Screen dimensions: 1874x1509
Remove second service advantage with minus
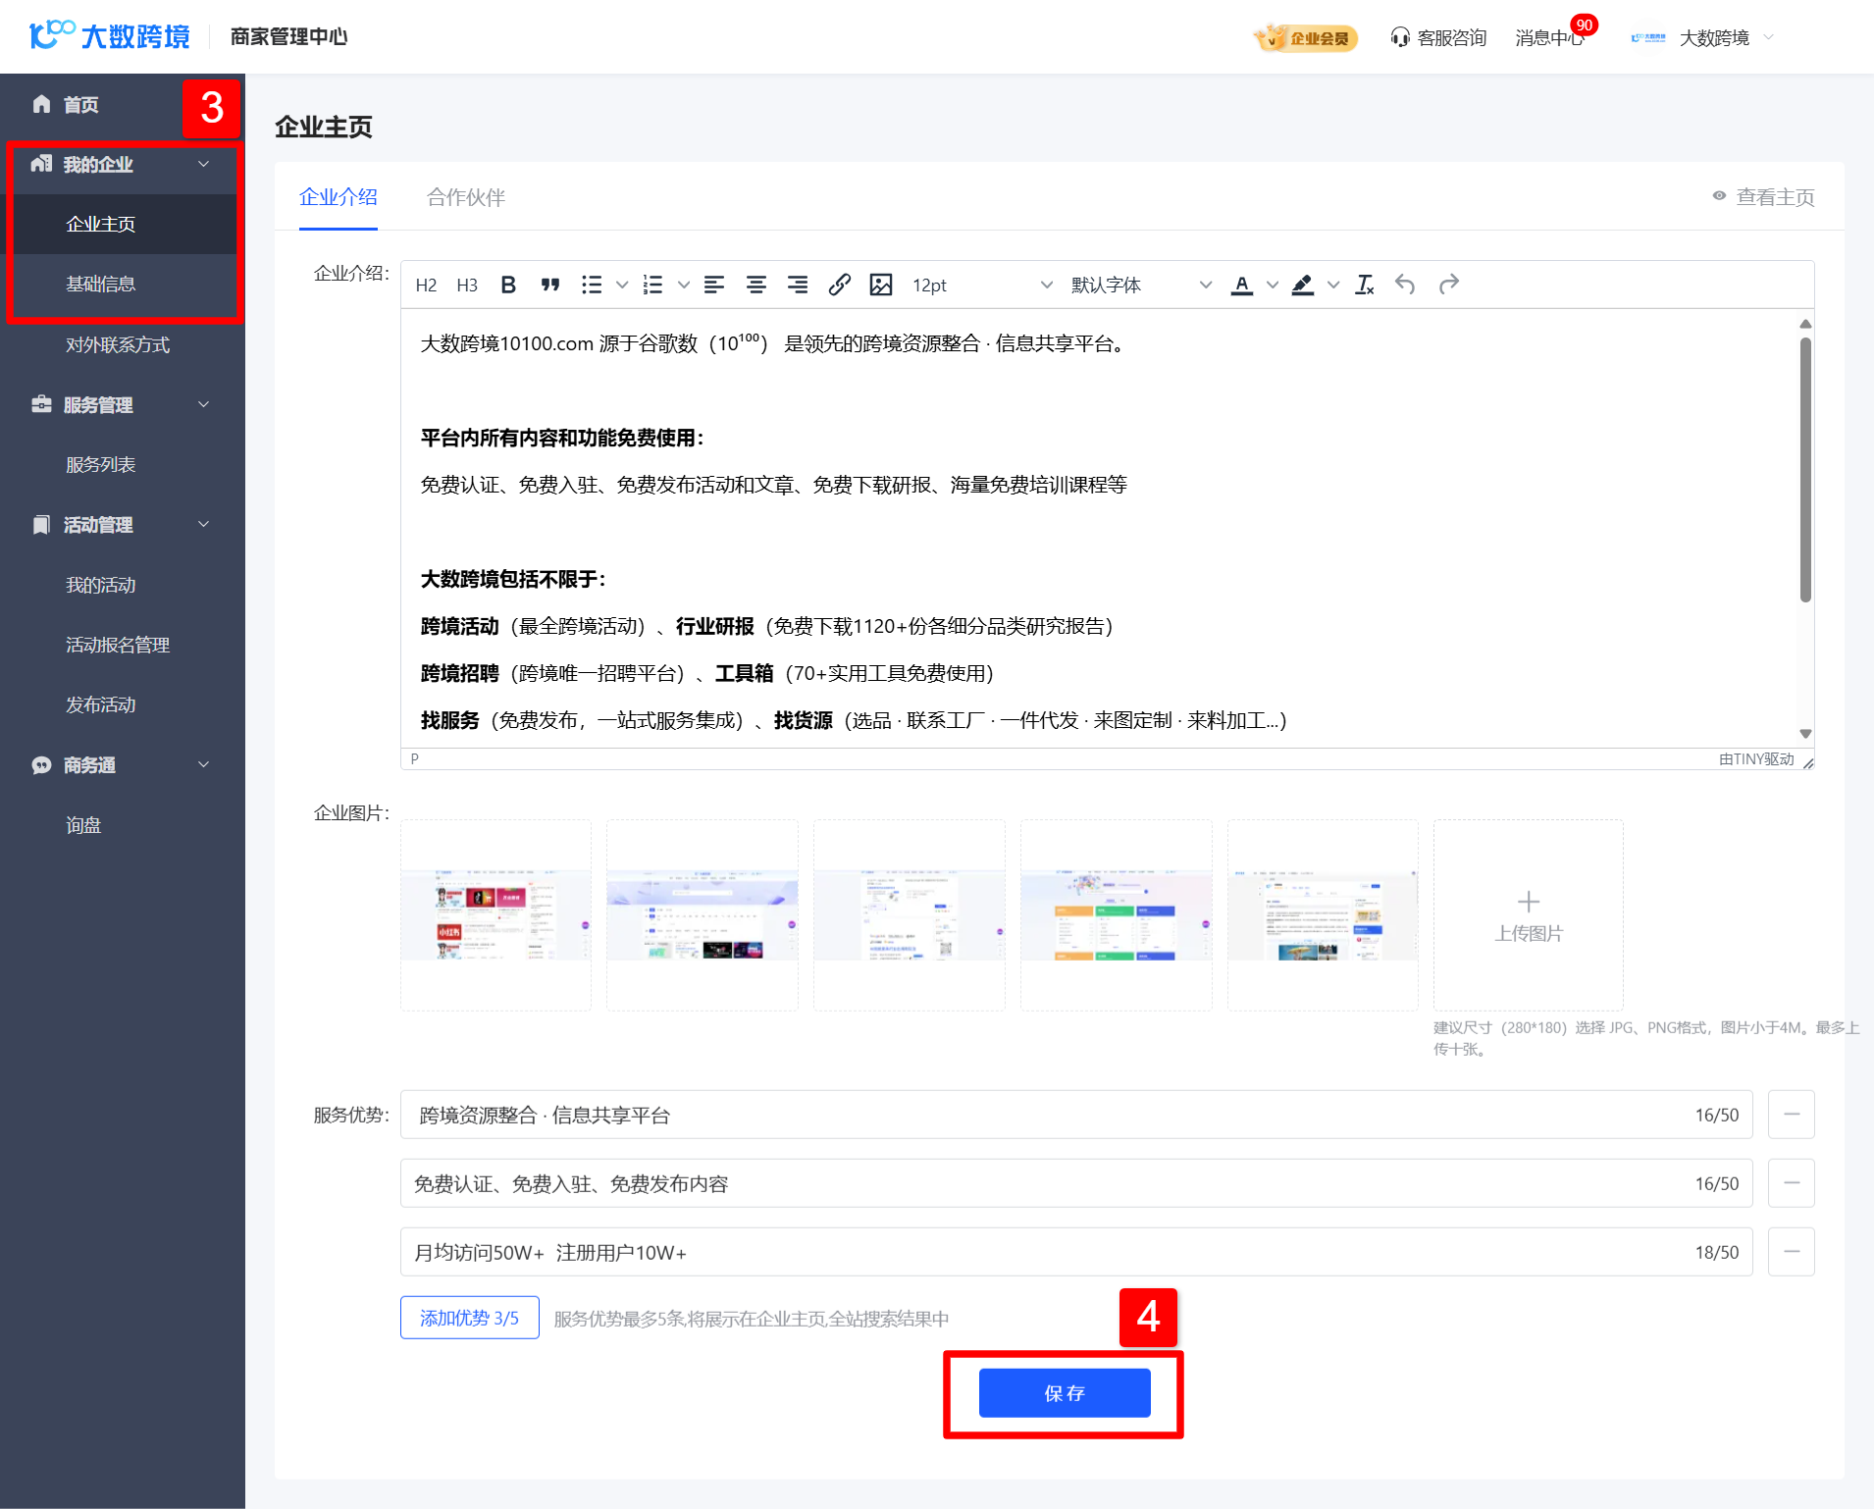[x=1792, y=1183]
